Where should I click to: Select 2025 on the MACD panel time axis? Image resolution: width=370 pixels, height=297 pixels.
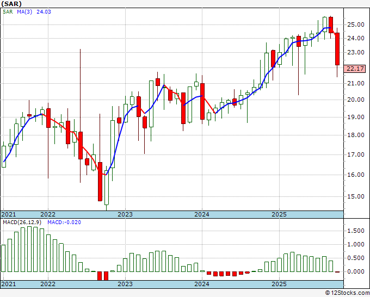tap(279, 284)
